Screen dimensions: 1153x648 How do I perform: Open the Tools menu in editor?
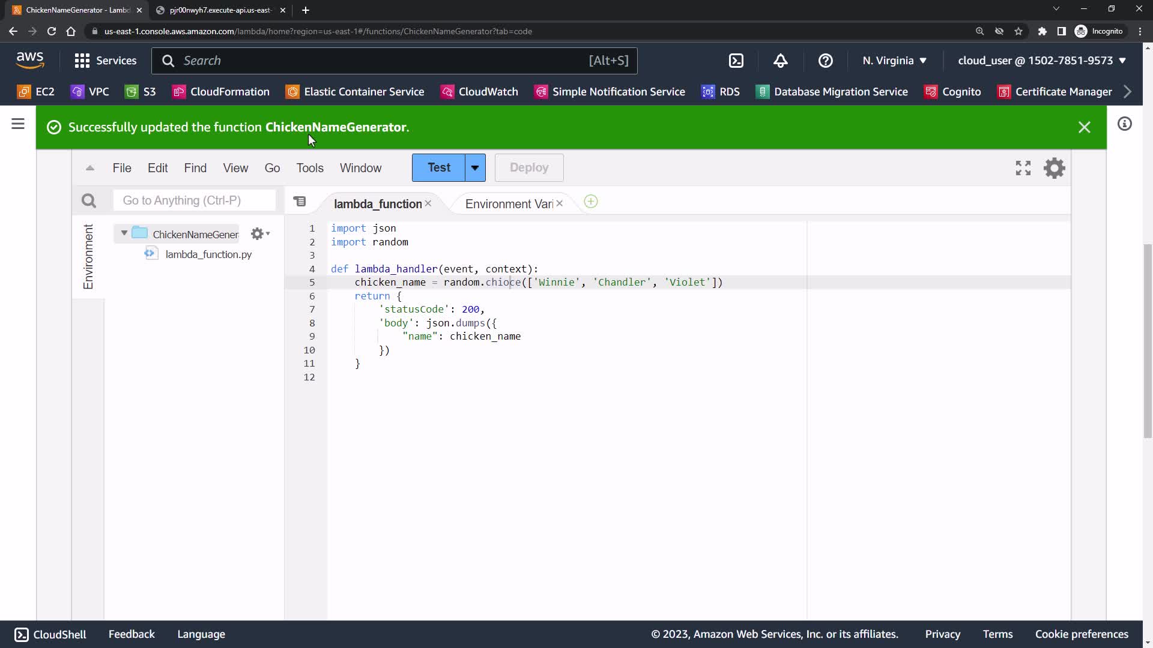click(309, 168)
